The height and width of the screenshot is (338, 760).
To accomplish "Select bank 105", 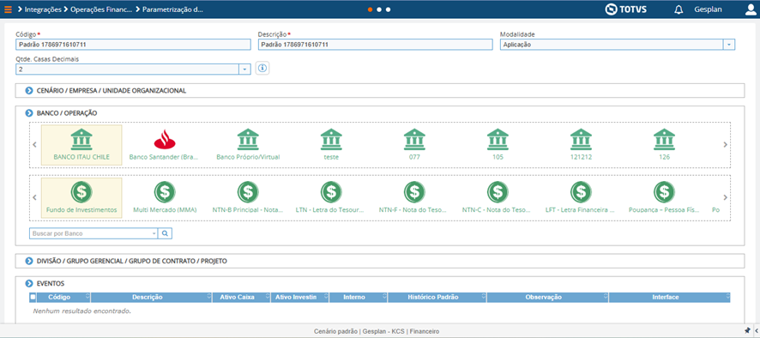I will point(498,145).
